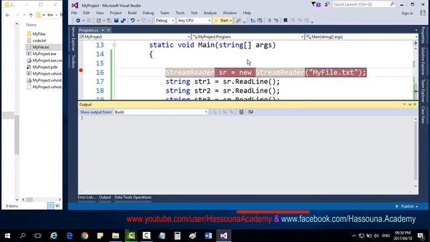Toggle auto-hide pin of Output panel

pos(410,105)
